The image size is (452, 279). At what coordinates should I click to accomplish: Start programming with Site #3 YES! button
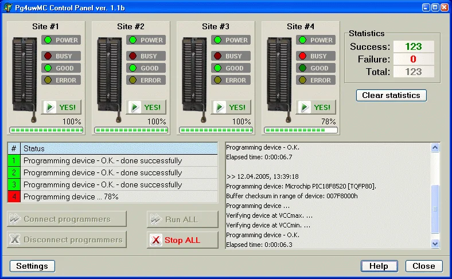231,107
